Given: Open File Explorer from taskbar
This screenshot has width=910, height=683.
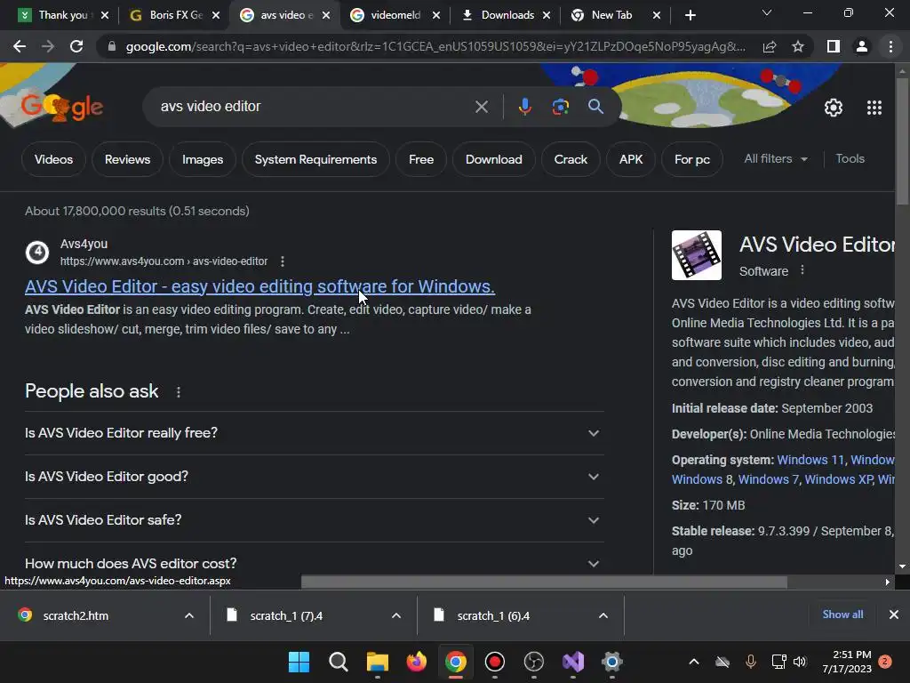Looking at the screenshot, I should 377,662.
